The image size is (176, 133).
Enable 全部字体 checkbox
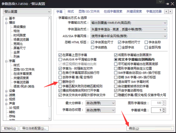[119, 48]
